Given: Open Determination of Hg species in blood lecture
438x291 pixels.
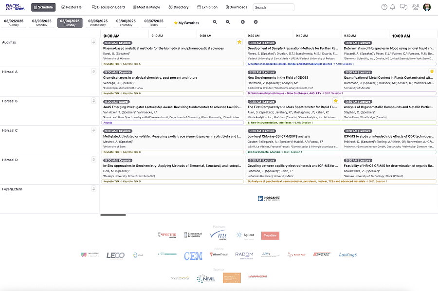Looking at the screenshot, I should (389, 50).
